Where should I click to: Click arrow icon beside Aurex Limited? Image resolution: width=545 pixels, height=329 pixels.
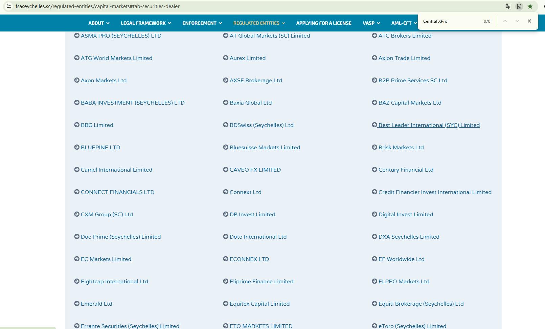[x=226, y=58]
